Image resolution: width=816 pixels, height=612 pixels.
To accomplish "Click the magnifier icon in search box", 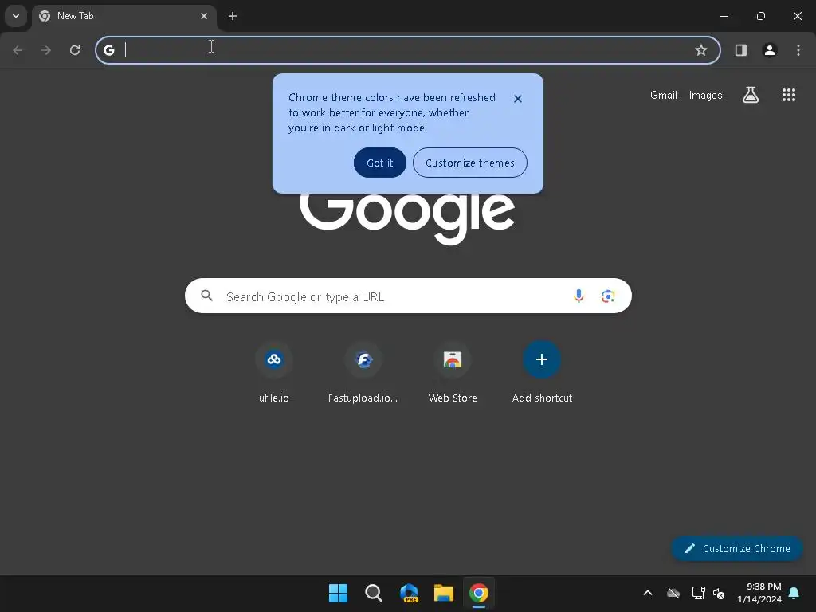I will (x=206, y=296).
